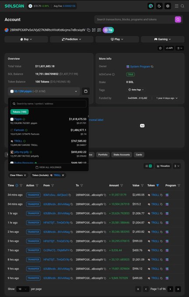The width and height of the screenshot is (189, 297).
Task: Click View All Holdings
Action: click(49, 167)
